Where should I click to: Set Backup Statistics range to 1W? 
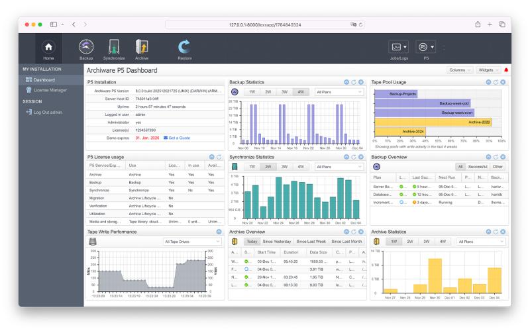(252, 92)
